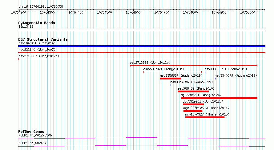This screenshot has height=150, width=274.
Task: Click ruler position 10764600
Action: (x=133, y=12)
